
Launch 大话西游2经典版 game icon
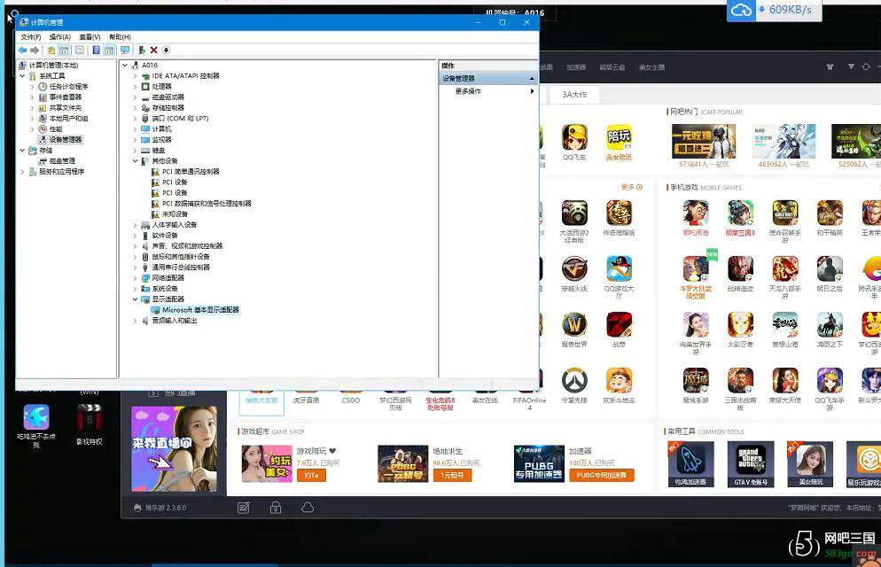(x=574, y=214)
